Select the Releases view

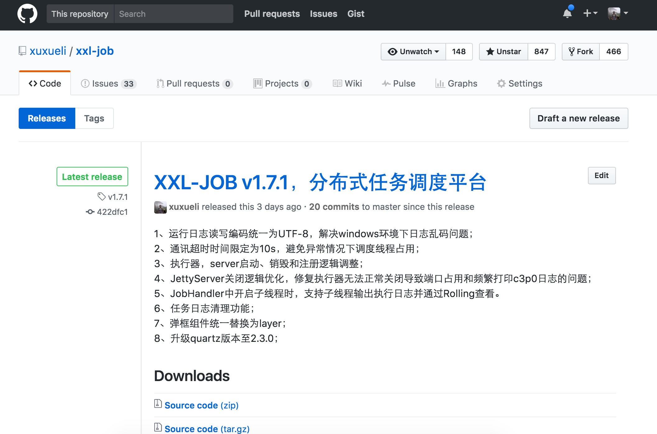[x=47, y=118]
